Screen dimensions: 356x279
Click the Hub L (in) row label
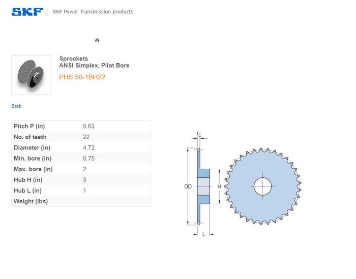(x=27, y=191)
